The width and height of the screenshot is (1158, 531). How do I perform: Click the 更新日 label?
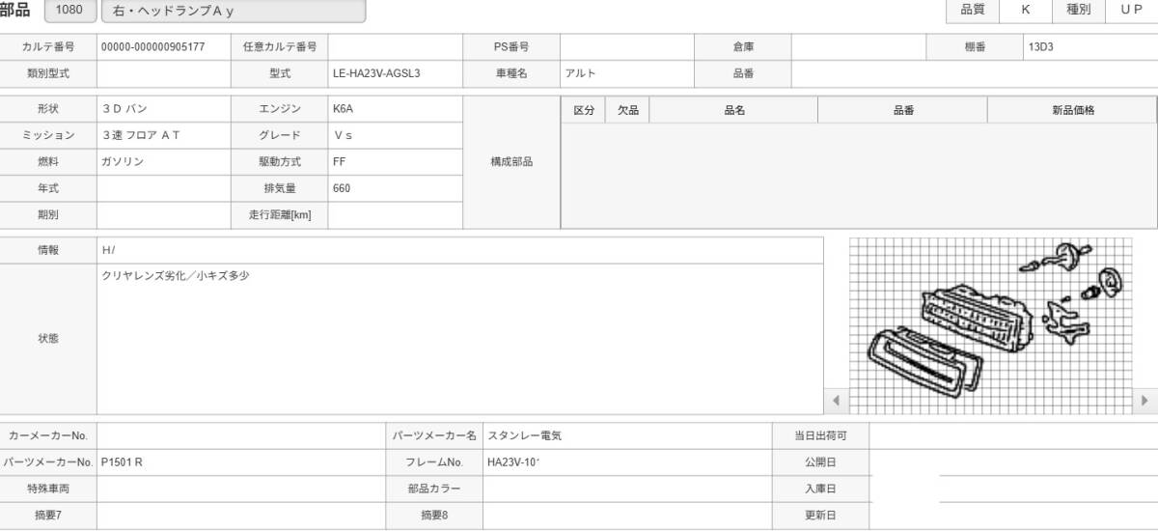click(x=820, y=516)
